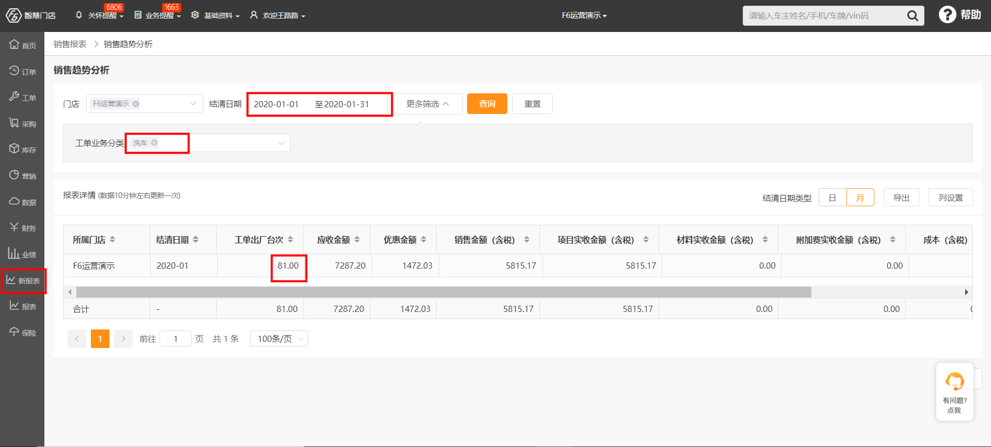Remove the F6运营演示 store tag
Viewport: 991px width, 447px height.
[x=136, y=104]
